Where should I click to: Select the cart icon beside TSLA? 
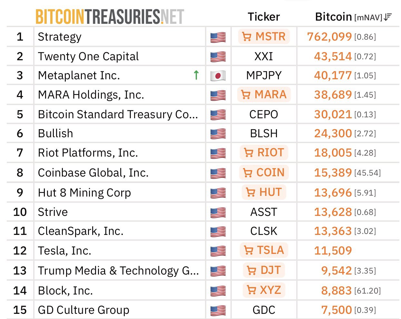248,250
